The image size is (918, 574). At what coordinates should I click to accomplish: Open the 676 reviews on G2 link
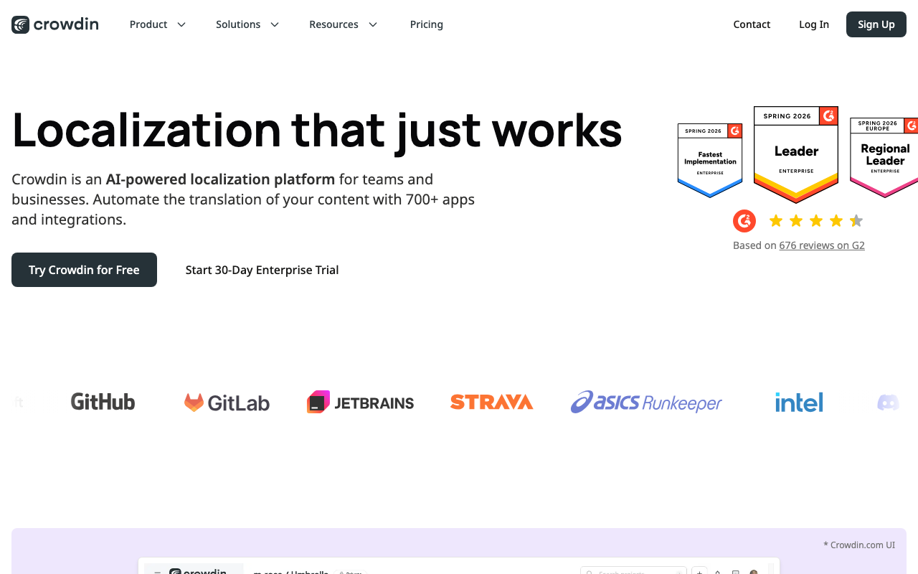822,245
